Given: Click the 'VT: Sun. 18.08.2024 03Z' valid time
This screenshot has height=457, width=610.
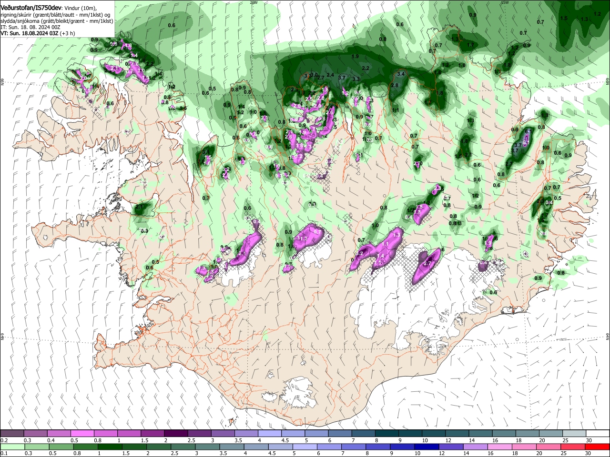Looking at the screenshot, I should tap(30, 34).
